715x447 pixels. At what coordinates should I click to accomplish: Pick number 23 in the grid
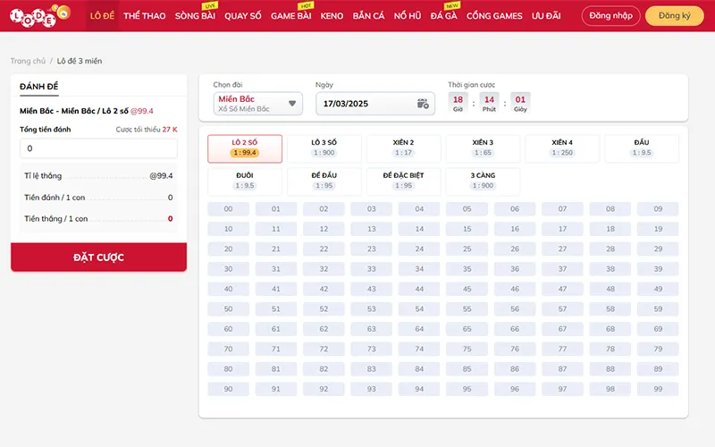[x=372, y=249]
